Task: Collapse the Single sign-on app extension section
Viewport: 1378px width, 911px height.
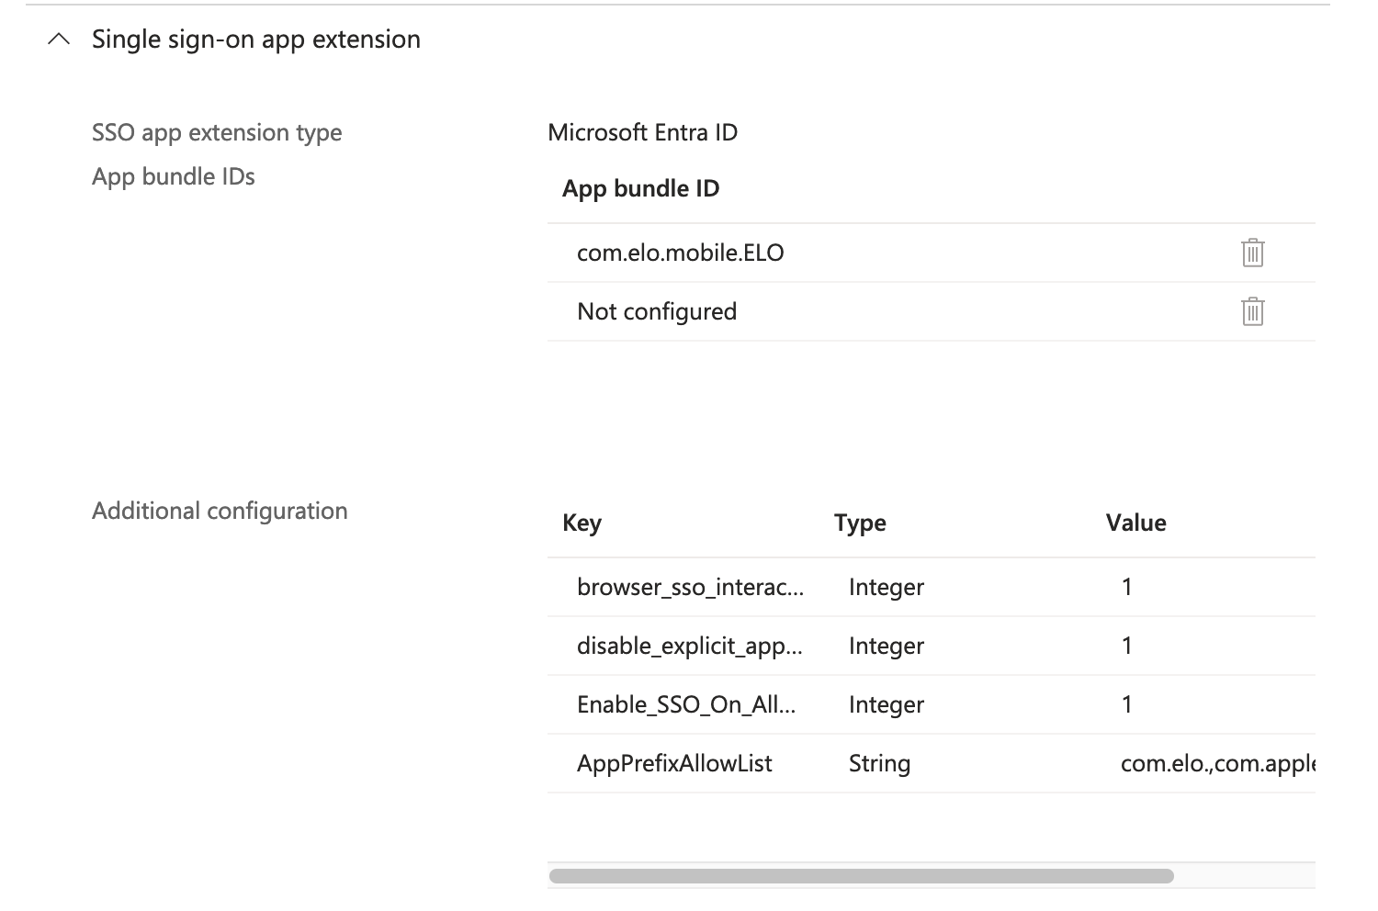Action: point(59,39)
